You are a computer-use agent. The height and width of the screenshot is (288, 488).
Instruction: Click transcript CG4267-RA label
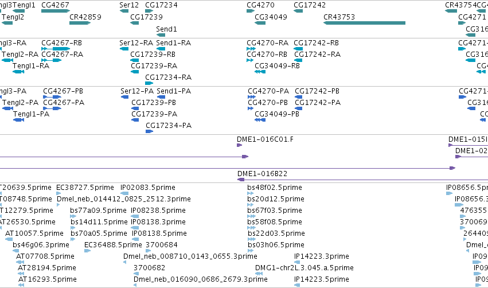point(63,54)
